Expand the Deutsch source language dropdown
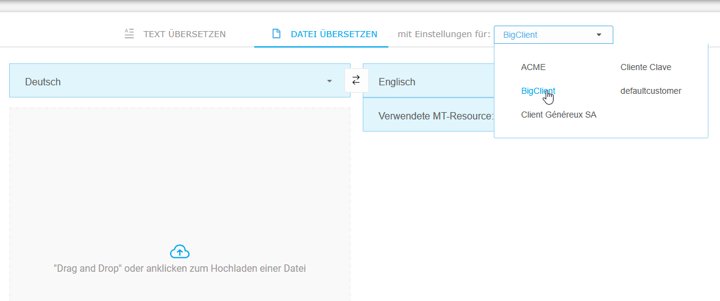This screenshot has width=720, height=301. tap(179, 81)
